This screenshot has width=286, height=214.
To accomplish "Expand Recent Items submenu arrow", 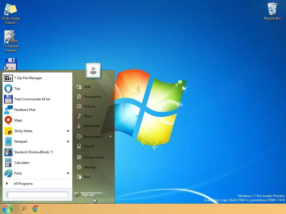I will click(111, 137).
